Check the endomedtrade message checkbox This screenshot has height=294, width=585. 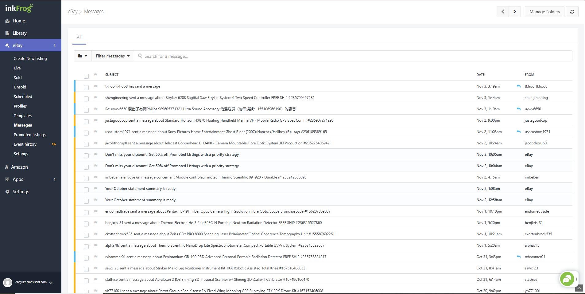[x=86, y=212]
